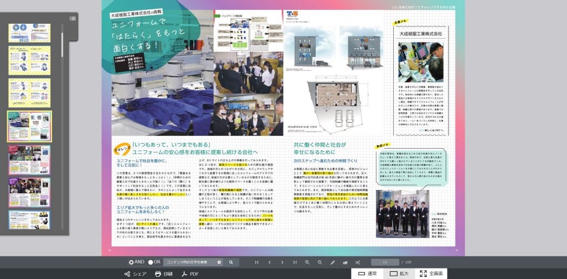Go to the previous page
This screenshot has width=567, height=279.
pos(270,262)
